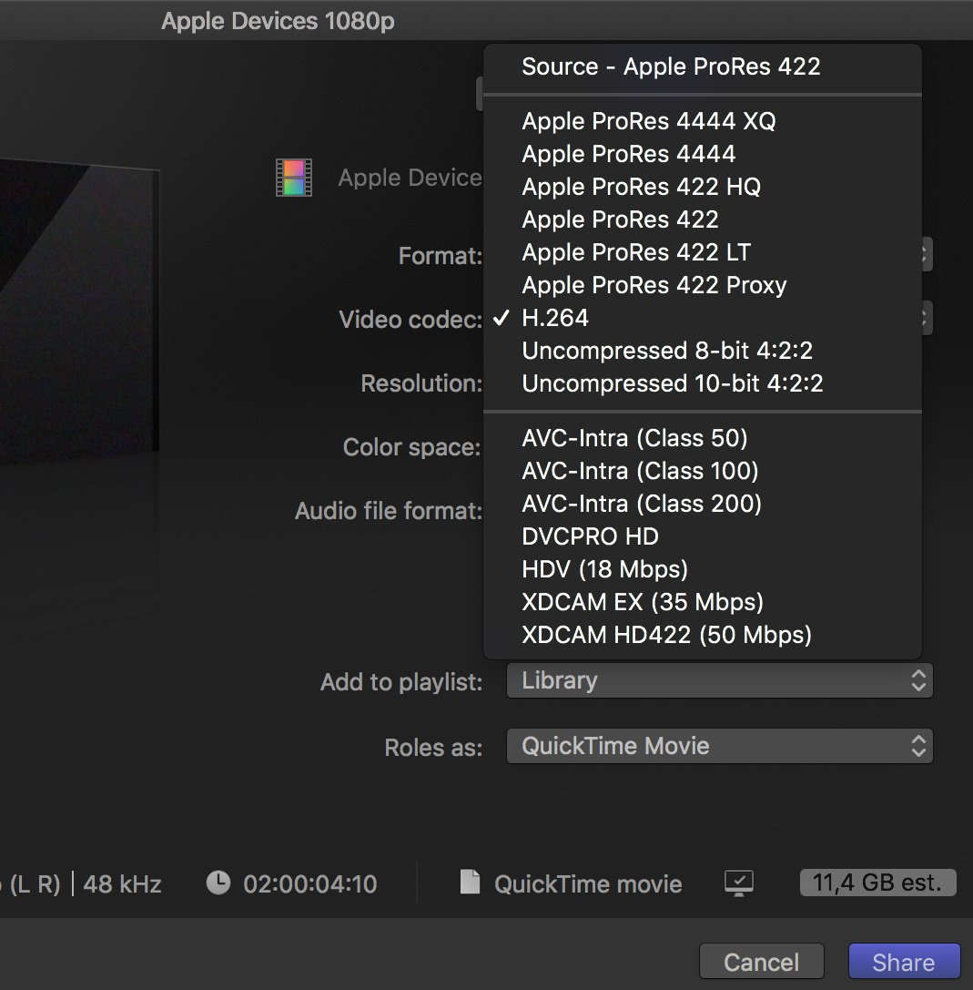Click the Cancel button

click(x=762, y=962)
